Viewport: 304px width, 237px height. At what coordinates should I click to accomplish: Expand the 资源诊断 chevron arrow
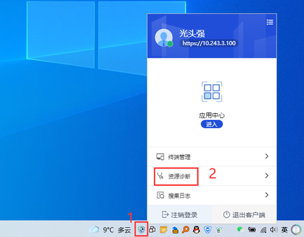pos(267,175)
